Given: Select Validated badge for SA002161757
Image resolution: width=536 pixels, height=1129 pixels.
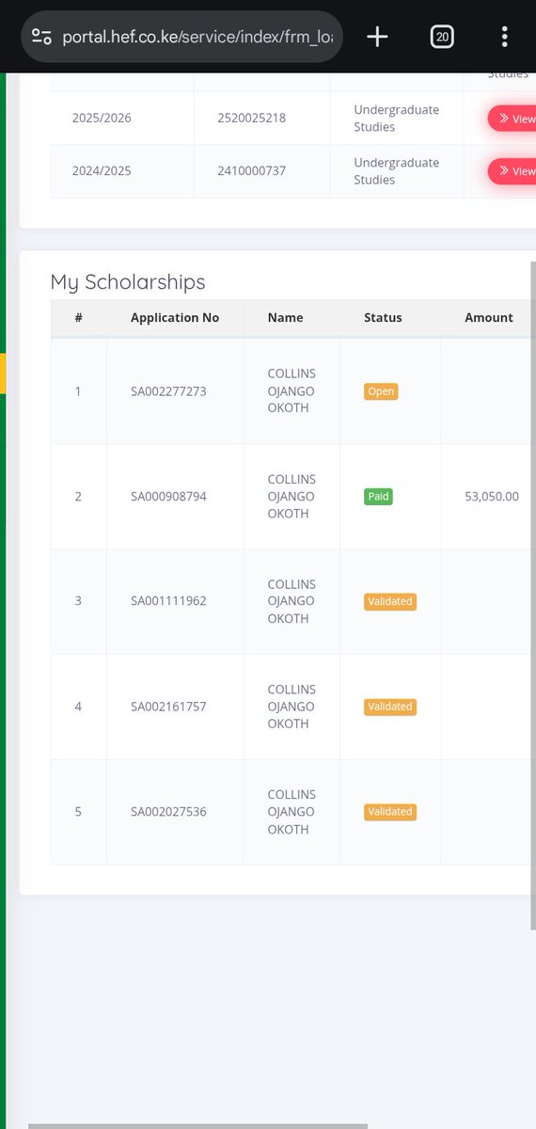Looking at the screenshot, I should (390, 707).
